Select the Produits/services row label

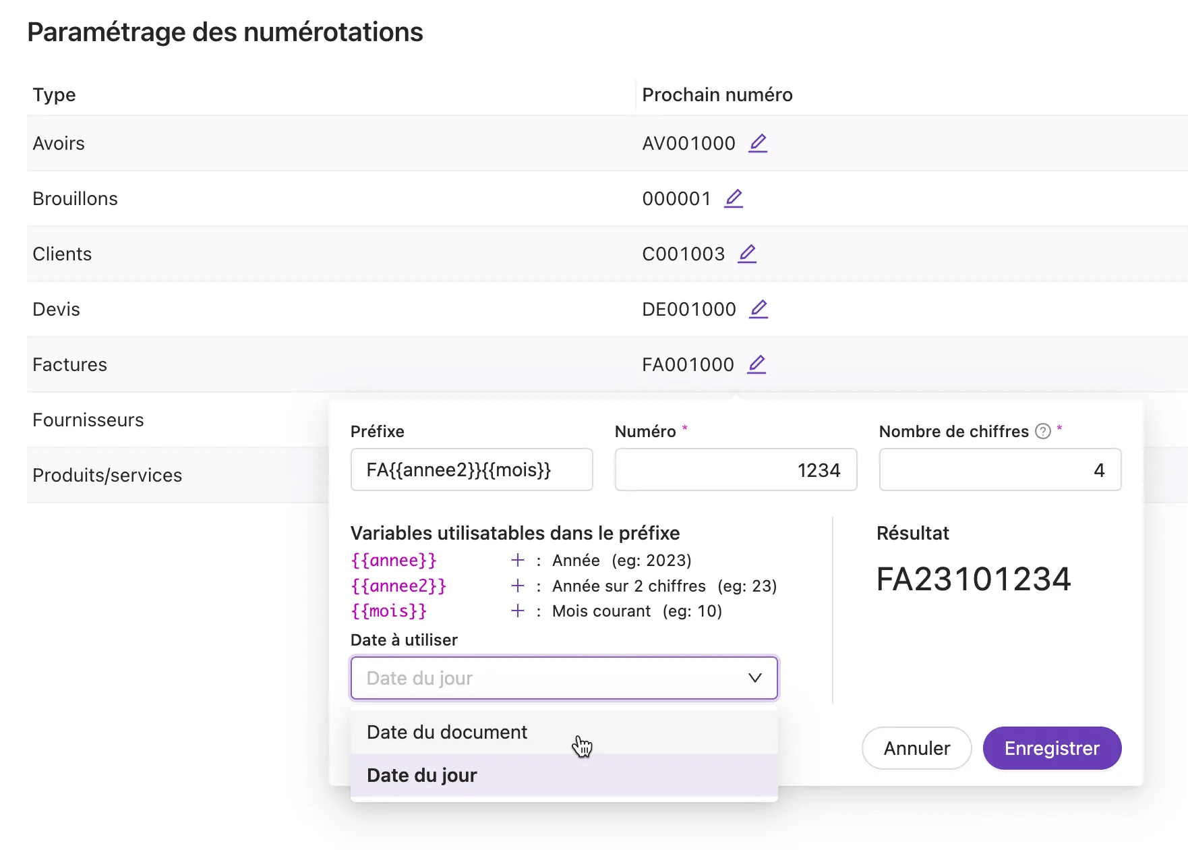[107, 475]
